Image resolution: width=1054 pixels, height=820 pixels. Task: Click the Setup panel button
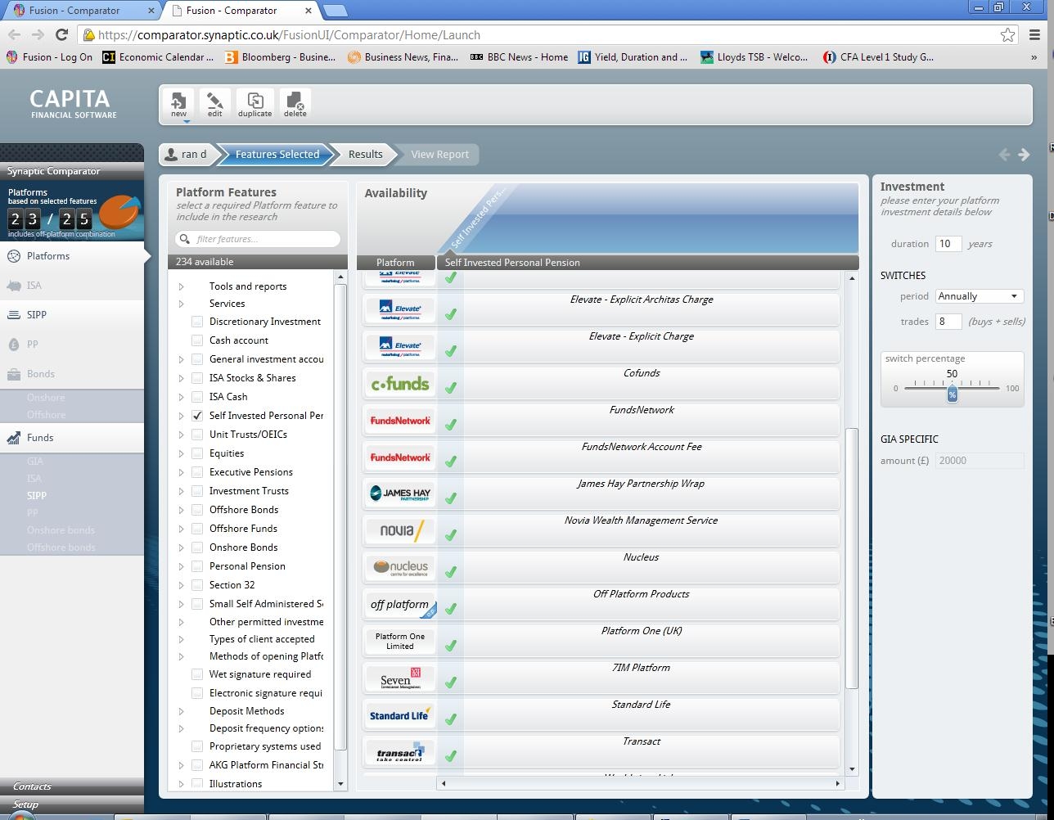25,804
